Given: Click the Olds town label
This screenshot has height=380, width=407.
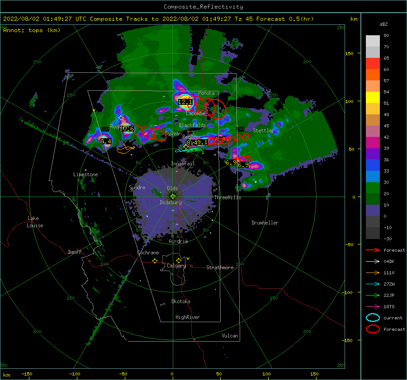Looking at the screenshot, I should 172,188.
